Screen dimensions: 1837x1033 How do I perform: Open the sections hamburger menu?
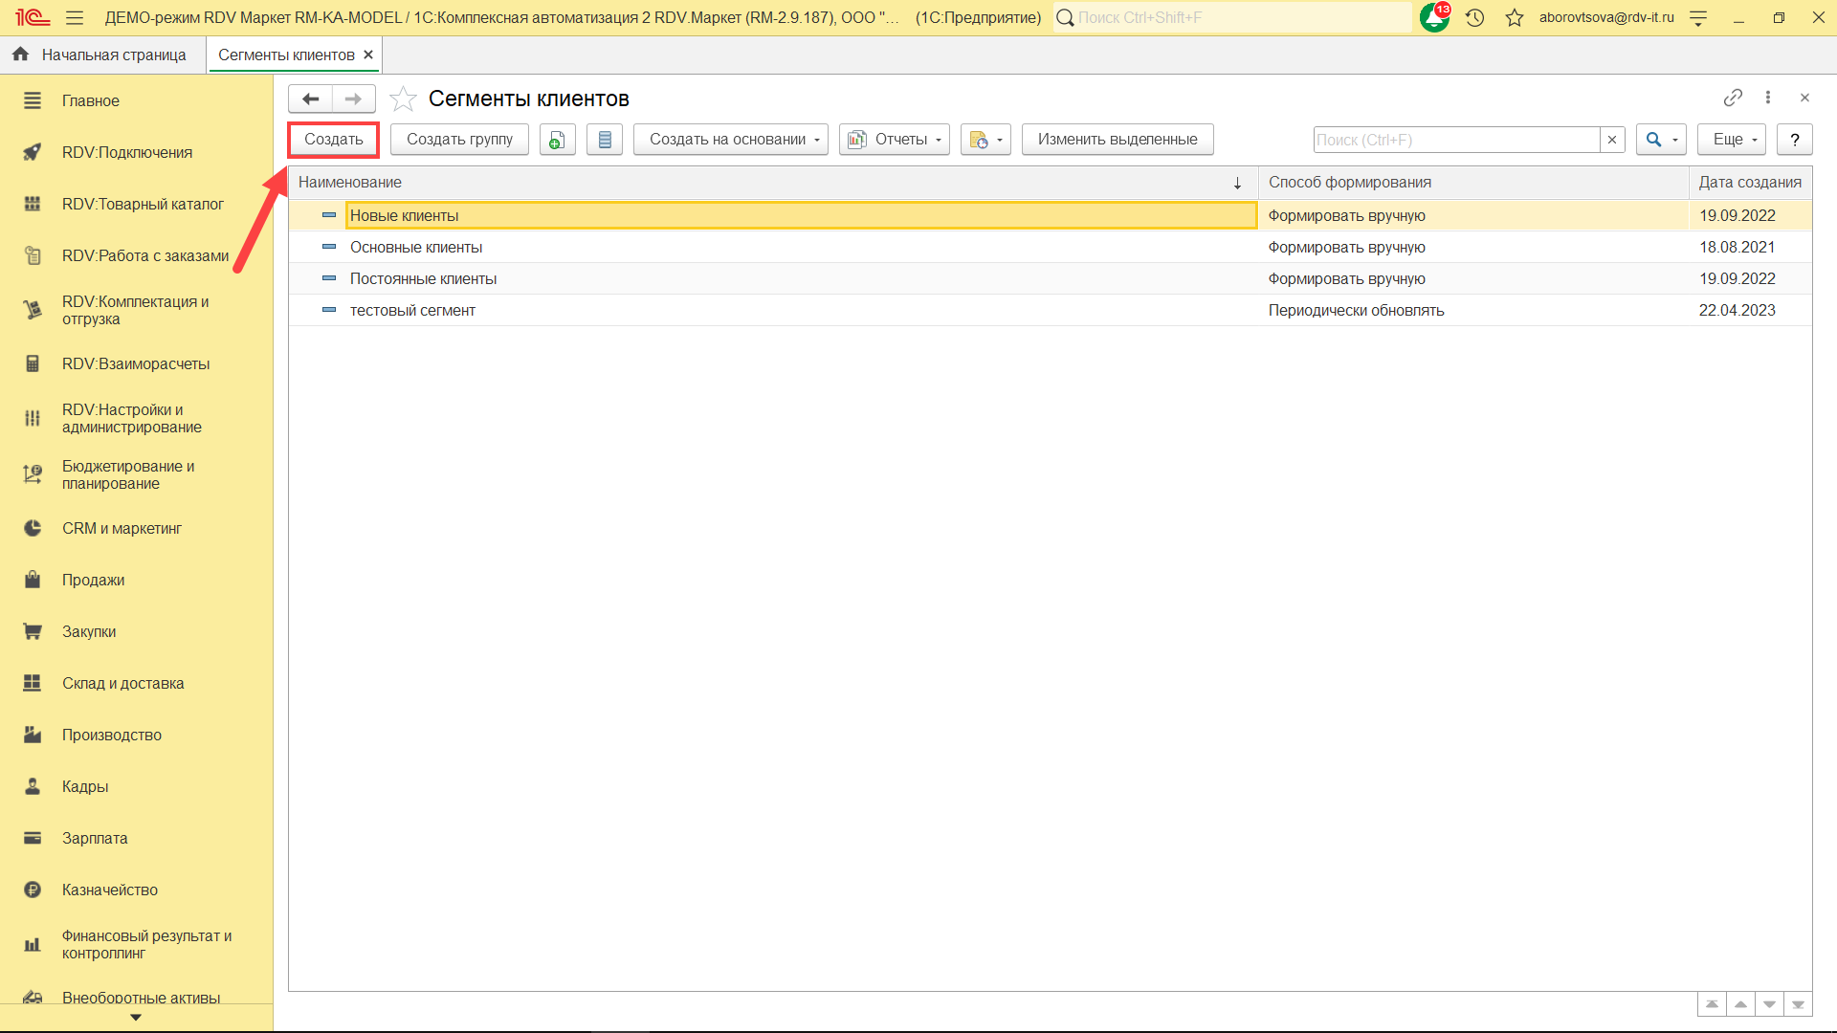[x=75, y=17]
